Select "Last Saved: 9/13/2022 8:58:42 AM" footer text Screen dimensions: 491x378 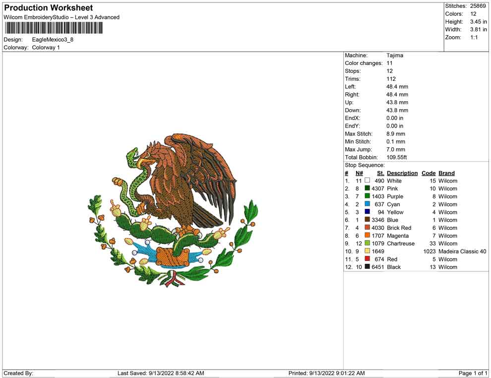161,373
